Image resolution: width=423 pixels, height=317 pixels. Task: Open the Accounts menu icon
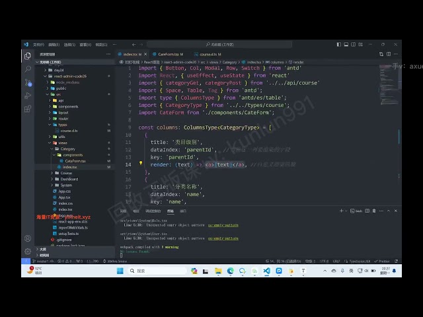click(x=28, y=238)
